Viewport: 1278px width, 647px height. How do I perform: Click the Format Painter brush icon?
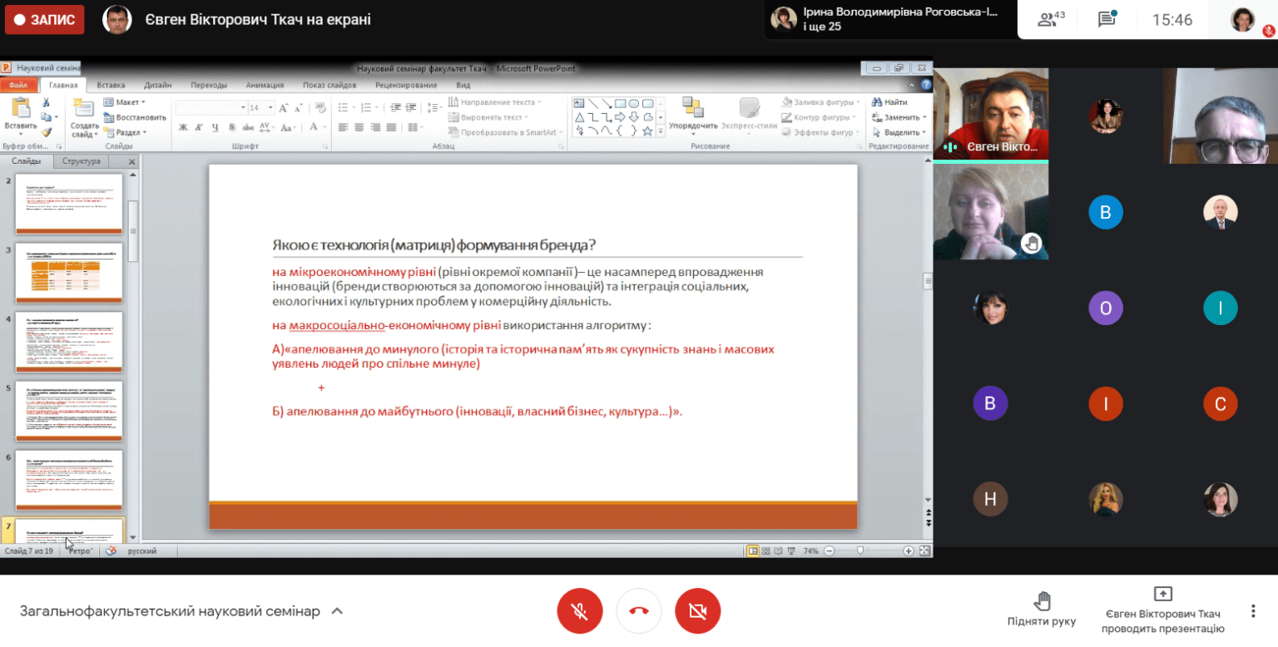pyautogui.click(x=46, y=132)
